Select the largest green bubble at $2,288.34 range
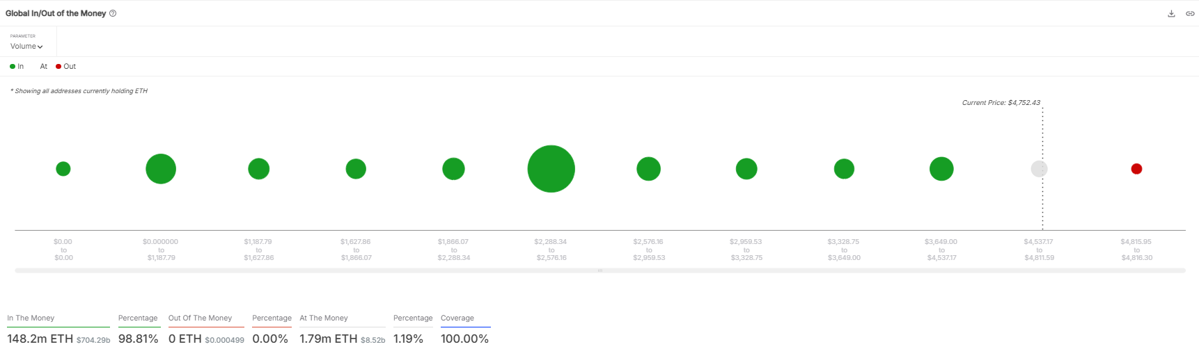Viewport: 1199px width, 349px height. click(551, 169)
